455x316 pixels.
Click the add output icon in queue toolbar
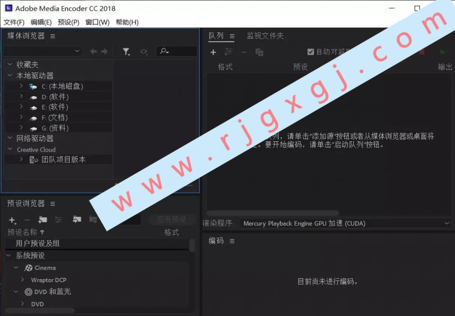tap(229, 52)
